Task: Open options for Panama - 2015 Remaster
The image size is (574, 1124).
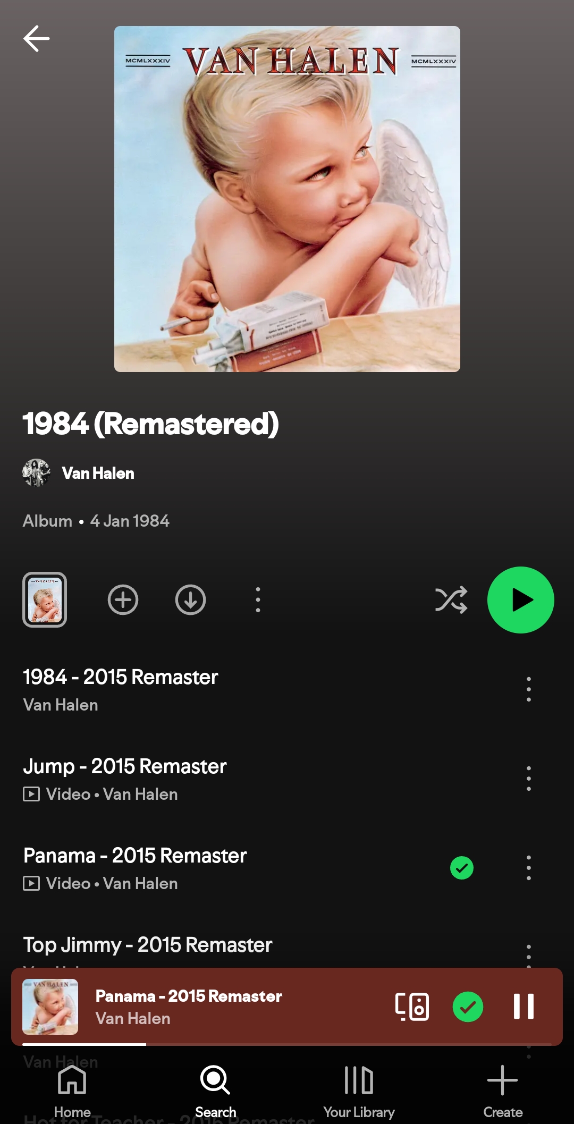Action: [528, 868]
